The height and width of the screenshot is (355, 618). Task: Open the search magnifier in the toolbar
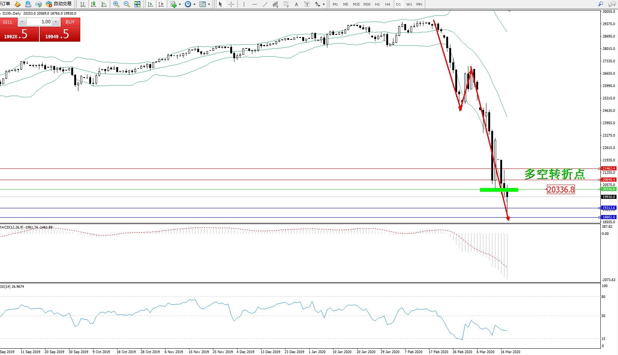coord(600,4)
